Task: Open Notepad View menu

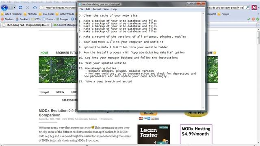Action: click(106, 9)
